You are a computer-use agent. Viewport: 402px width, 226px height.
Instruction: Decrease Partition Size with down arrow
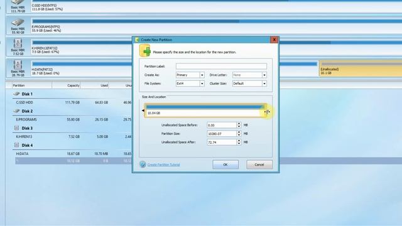point(239,135)
